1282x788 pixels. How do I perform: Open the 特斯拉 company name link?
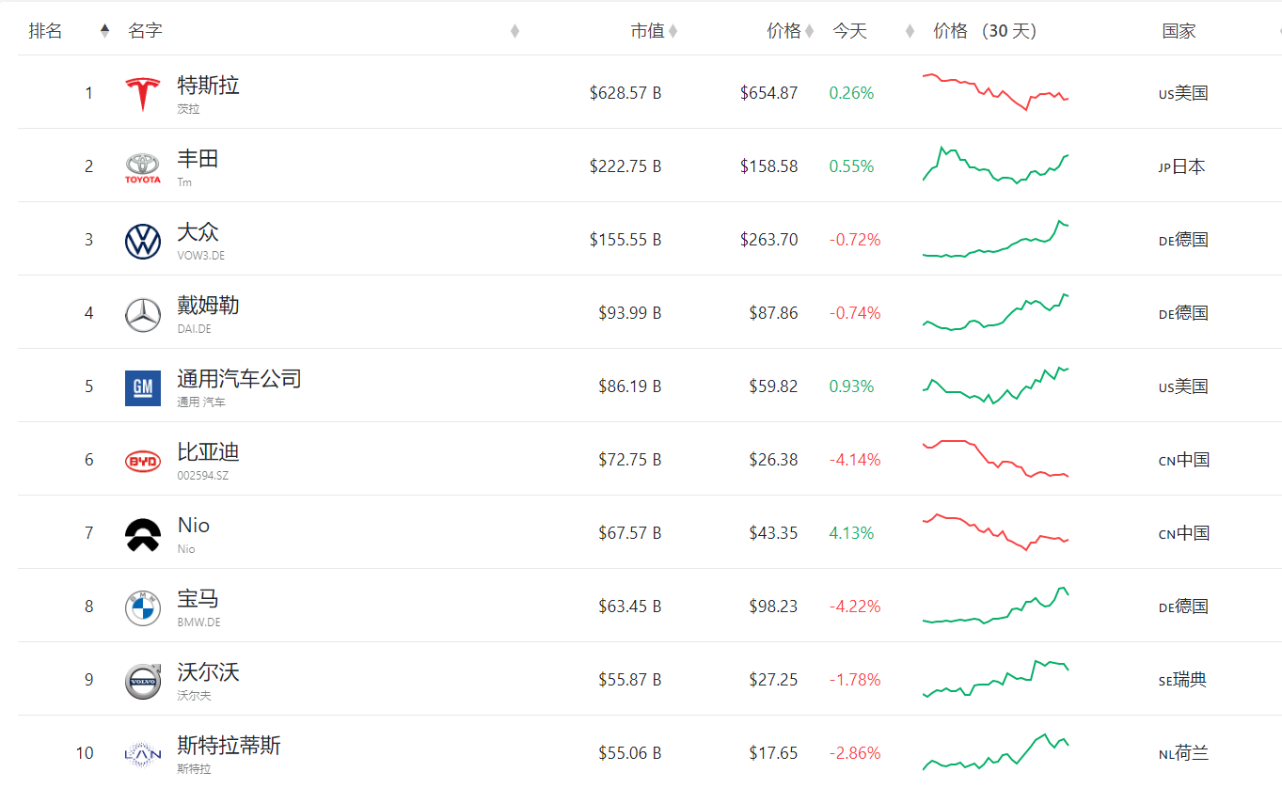[209, 86]
